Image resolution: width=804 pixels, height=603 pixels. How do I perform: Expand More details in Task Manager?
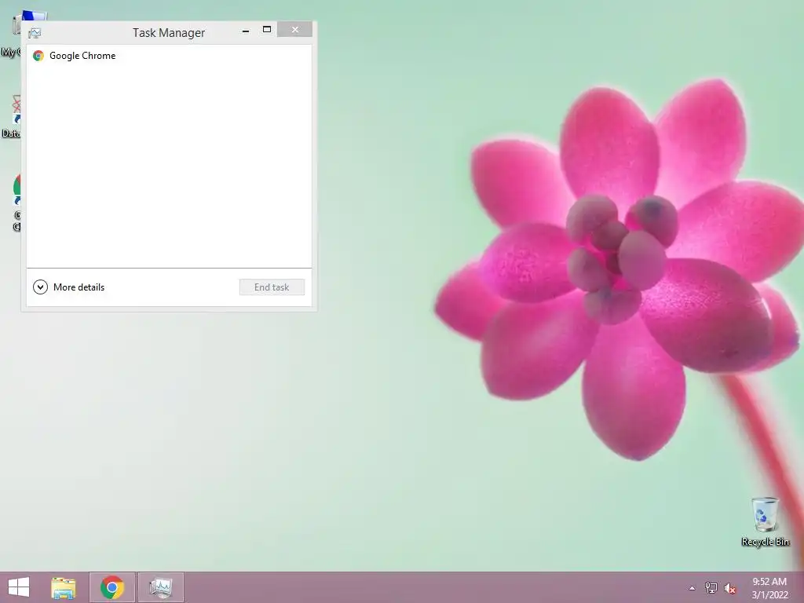coord(69,287)
